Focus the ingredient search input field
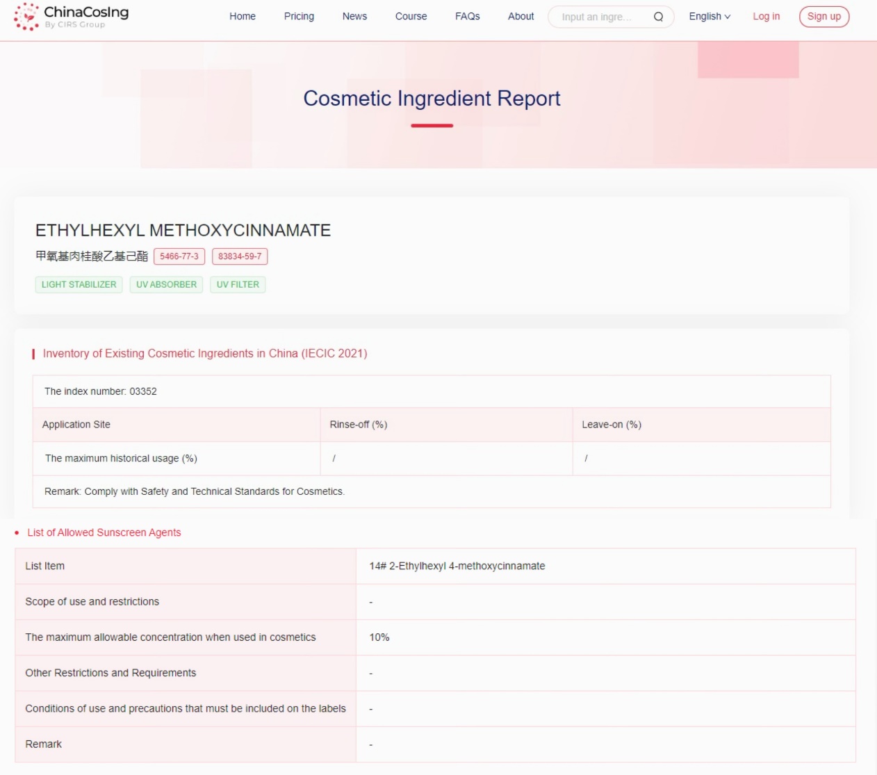The height and width of the screenshot is (775, 877). click(598, 17)
